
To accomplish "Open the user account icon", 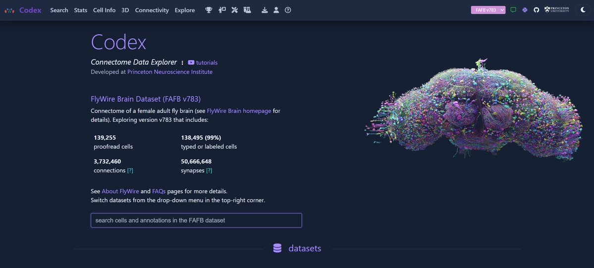I will coord(276,10).
